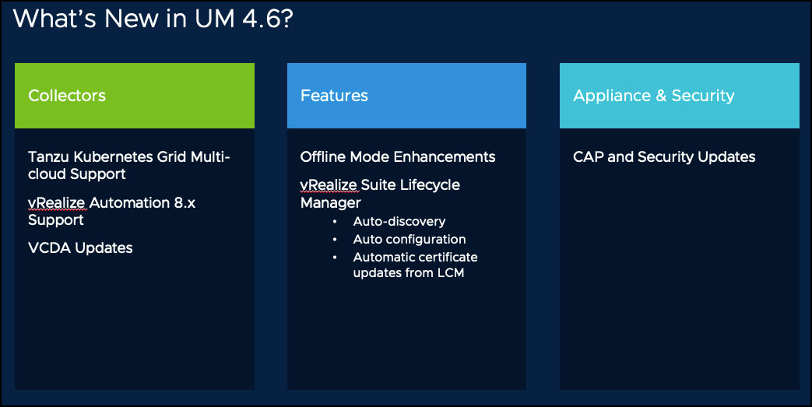Click "Offline Mode Enhancements" text
This screenshot has width=812, height=407.
[x=398, y=157]
